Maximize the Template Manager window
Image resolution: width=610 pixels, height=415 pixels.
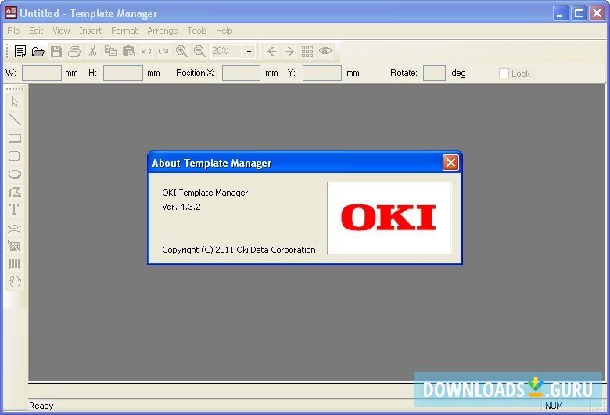[x=579, y=13]
